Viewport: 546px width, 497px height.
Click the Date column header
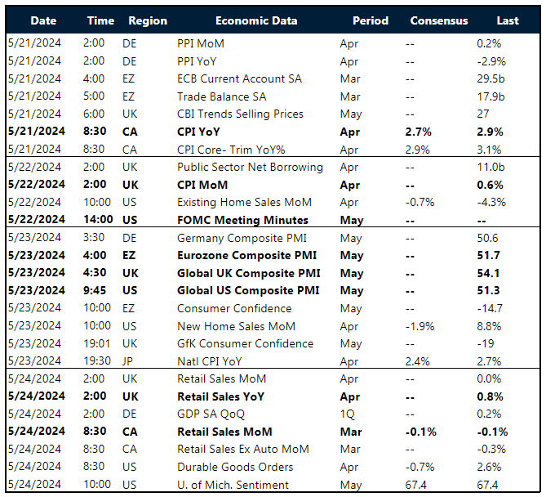click(x=44, y=20)
